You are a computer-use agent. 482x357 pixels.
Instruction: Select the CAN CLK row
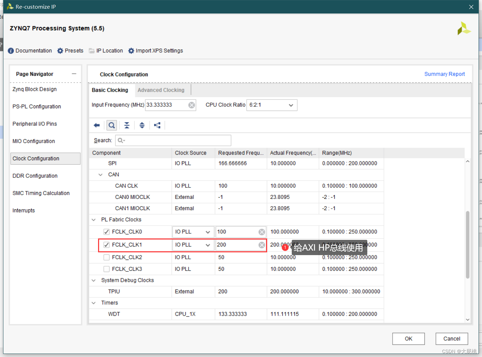tap(236, 186)
